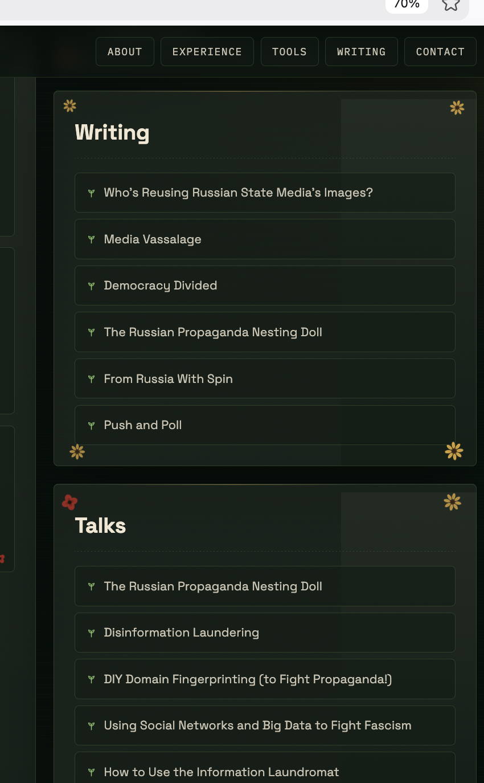Click the sprout icon beside From Russia With Spin
This screenshot has width=484, height=783.
coord(91,379)
